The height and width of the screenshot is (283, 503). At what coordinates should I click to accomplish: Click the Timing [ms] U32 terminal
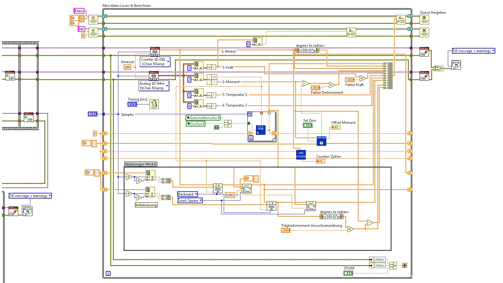[x=132, y=104]
